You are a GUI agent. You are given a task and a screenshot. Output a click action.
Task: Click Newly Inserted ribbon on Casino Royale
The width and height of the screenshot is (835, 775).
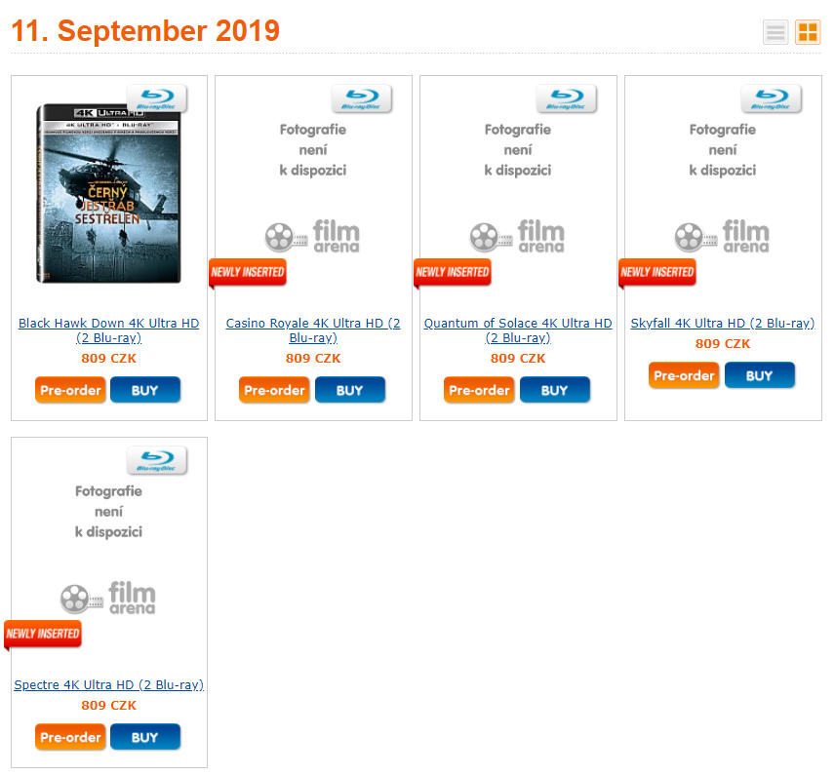(248, 272)
